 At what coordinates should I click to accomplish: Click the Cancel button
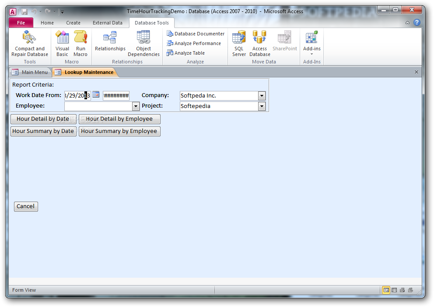(26, 206)
